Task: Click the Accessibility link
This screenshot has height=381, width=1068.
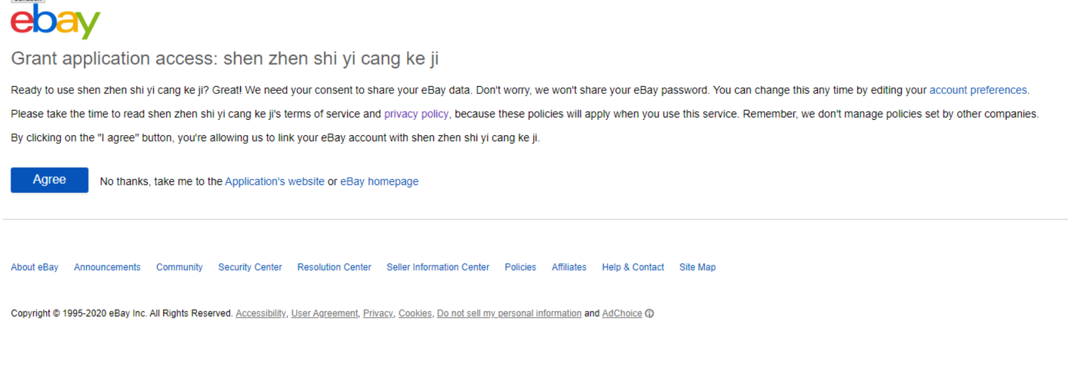Action: tap(260, 313)
